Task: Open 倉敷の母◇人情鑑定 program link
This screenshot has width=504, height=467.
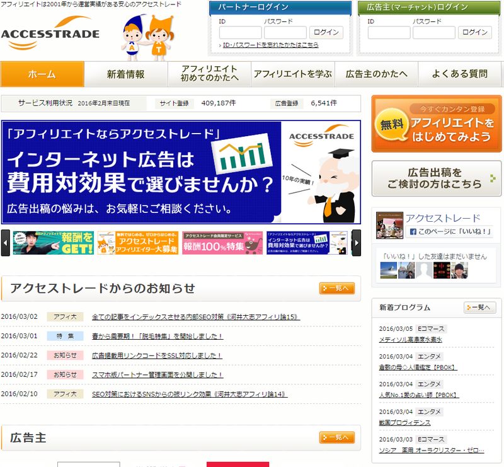Action: coord(418,367)
